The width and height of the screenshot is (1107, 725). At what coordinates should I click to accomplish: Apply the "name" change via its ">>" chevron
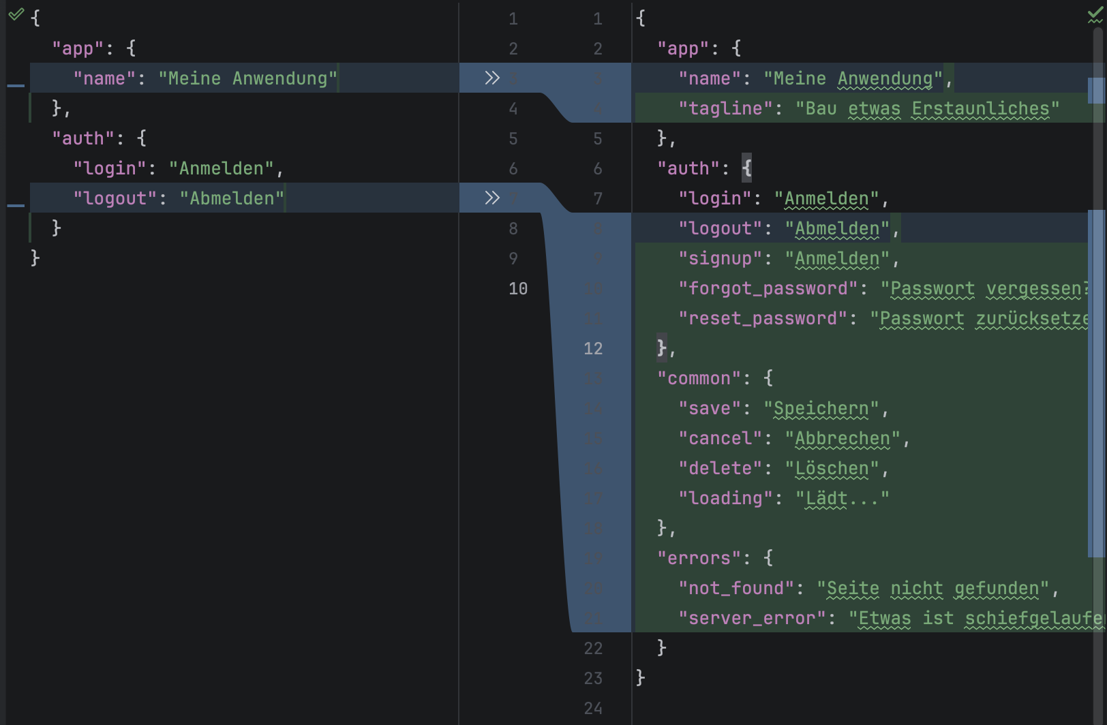tap(492, 78)
